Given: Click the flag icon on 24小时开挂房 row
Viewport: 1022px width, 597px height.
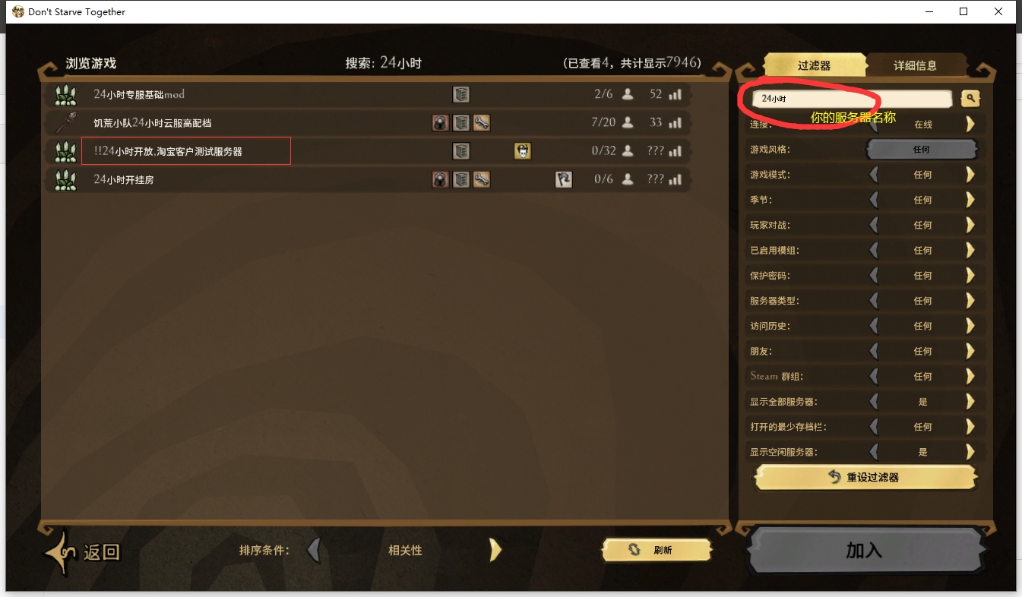Looking at the screenshot, I should click(563, 179).
